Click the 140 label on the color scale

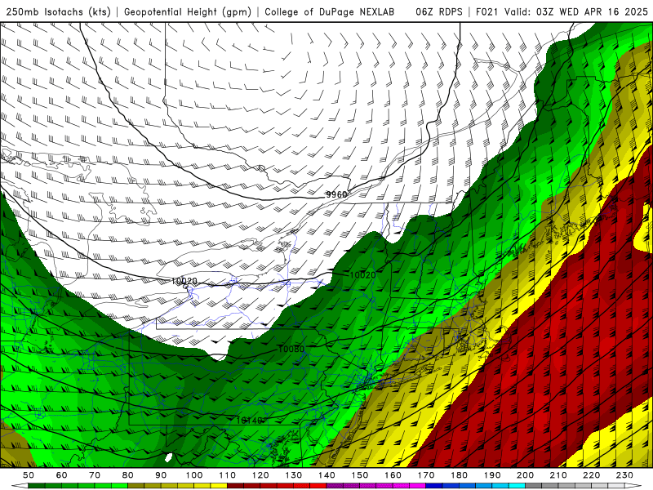click(326, 475)
